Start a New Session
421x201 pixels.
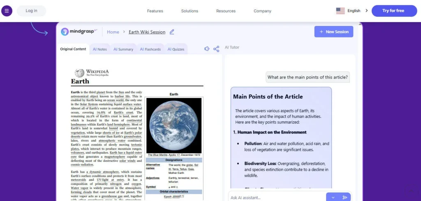(333, 32)
